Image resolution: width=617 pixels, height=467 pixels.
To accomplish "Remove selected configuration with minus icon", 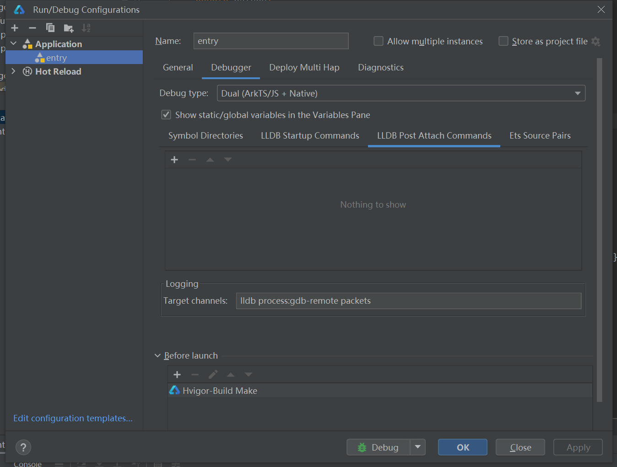I will [32, 28].
